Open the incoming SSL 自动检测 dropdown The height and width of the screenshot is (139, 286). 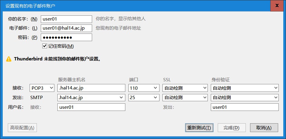coord(185,88)
